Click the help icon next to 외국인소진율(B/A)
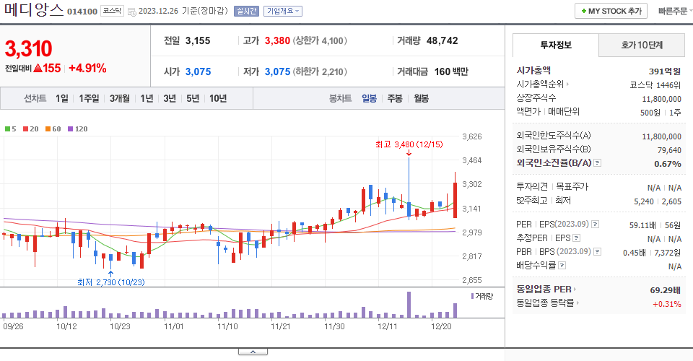 coord(597,163)
